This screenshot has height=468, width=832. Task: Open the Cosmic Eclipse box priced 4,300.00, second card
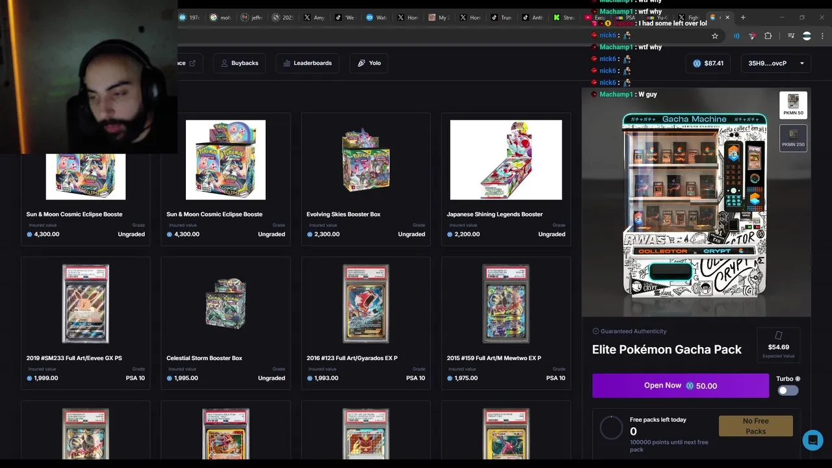click(226, 160)
